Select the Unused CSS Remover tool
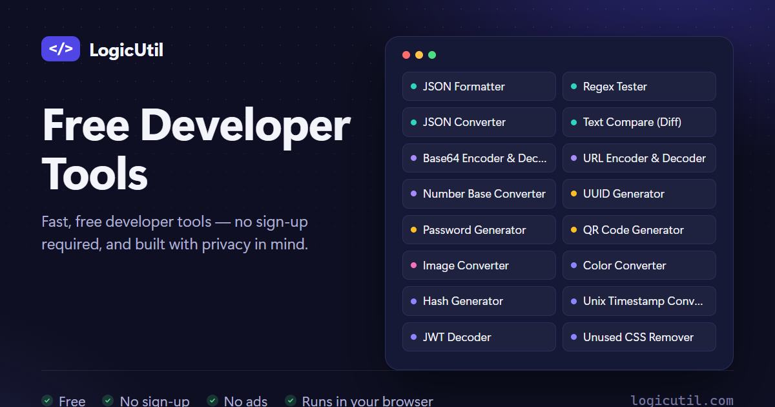 639,337
